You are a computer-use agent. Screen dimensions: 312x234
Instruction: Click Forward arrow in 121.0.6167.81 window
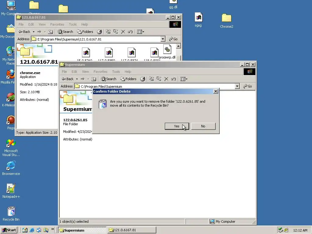click(x=39, y=32)
